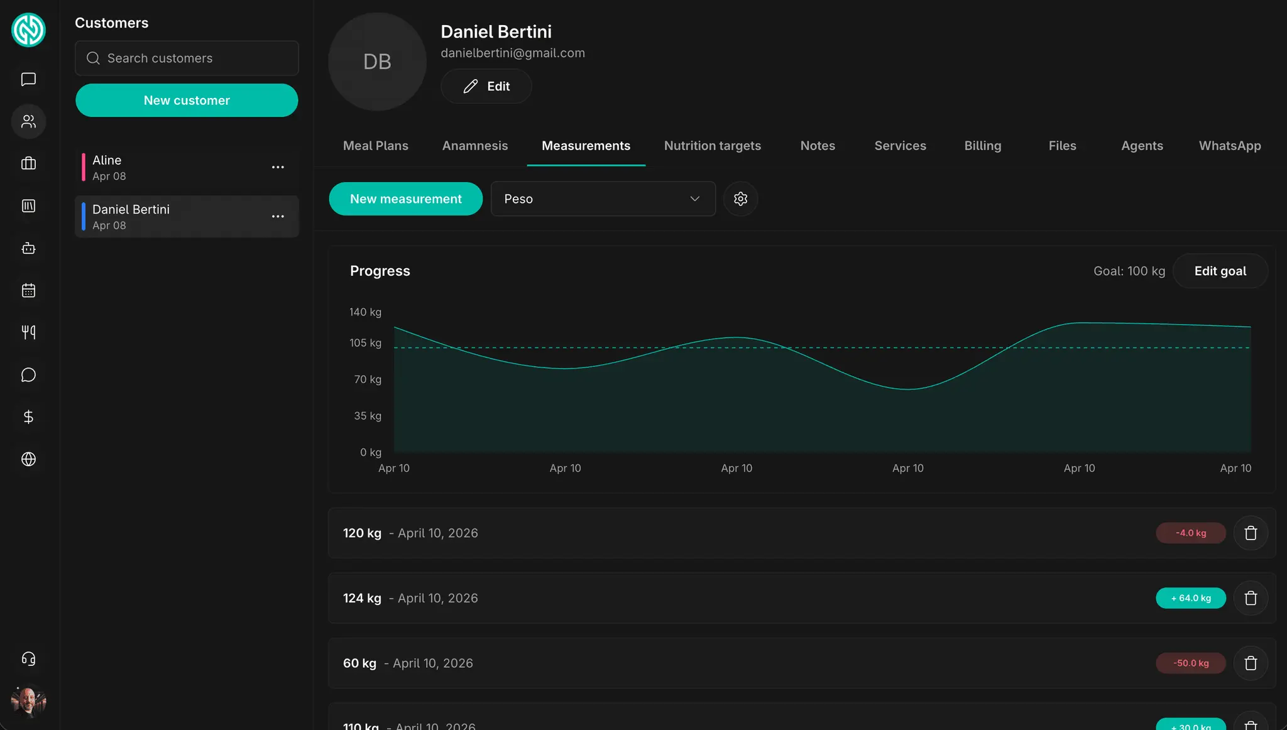Open the calendar icon in the sidebar

click(x=28, y=290)
